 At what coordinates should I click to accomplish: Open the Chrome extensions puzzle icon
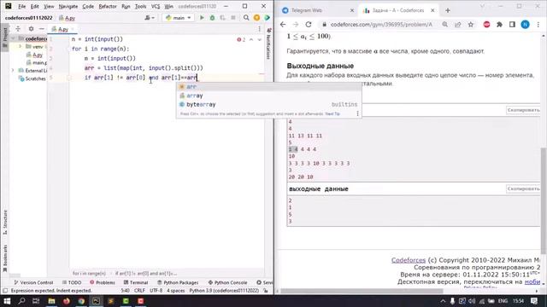[x=499, y=25]
